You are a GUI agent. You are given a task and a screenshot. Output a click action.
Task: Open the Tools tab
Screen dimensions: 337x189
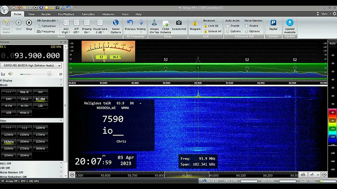125,14
